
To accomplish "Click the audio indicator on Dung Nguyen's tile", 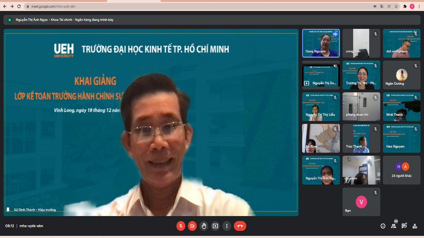I will coord(335,34).
